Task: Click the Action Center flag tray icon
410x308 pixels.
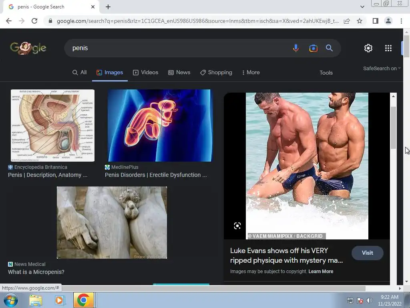Action: [360, 300]
